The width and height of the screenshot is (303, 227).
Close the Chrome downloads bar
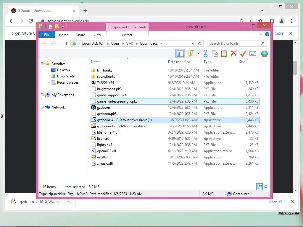pos(292,201)
